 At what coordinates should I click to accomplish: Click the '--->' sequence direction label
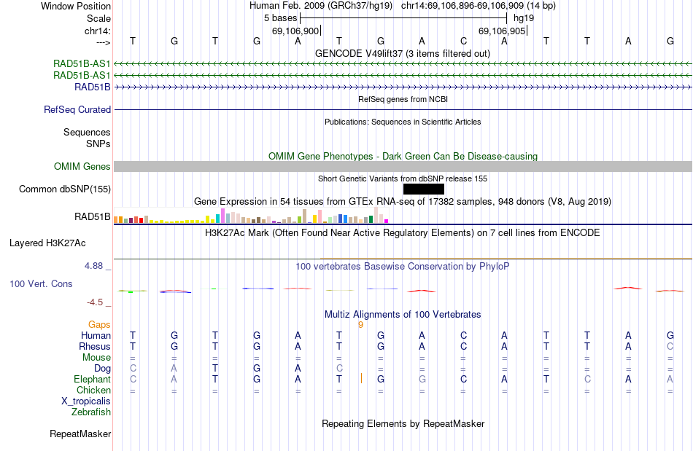click(103, 42)
